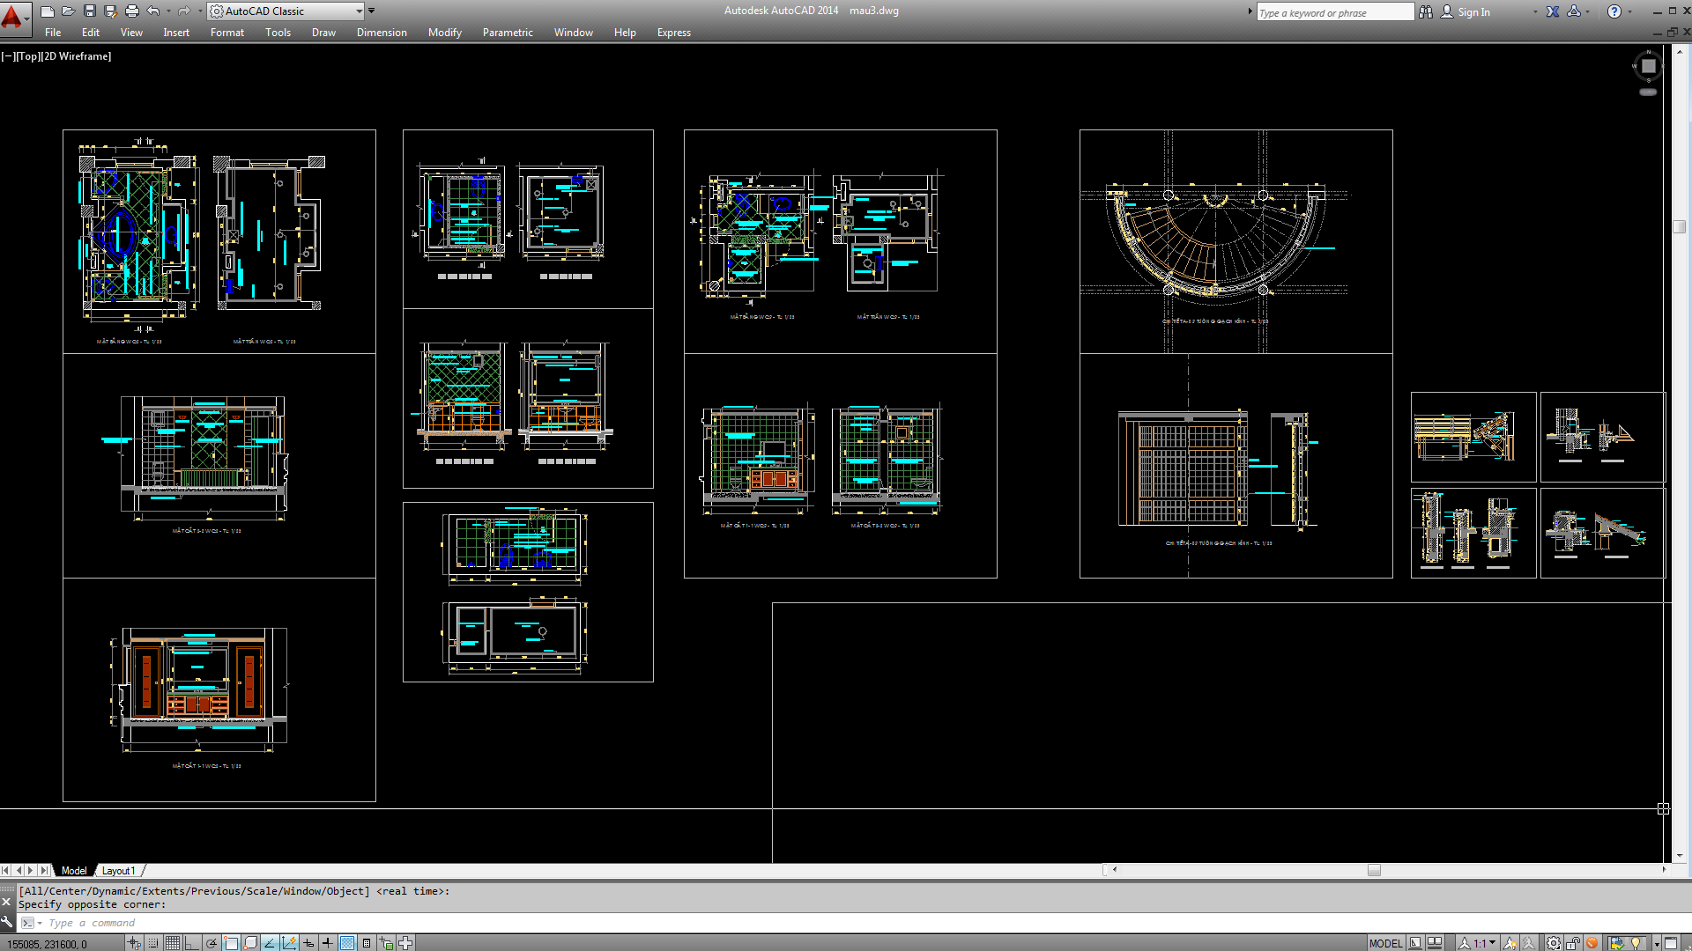Image resolution: width=1692 pixels, height=951 pixels.
Task: Toggle the lock icon to unlock UI elements
Action: 1575,942
